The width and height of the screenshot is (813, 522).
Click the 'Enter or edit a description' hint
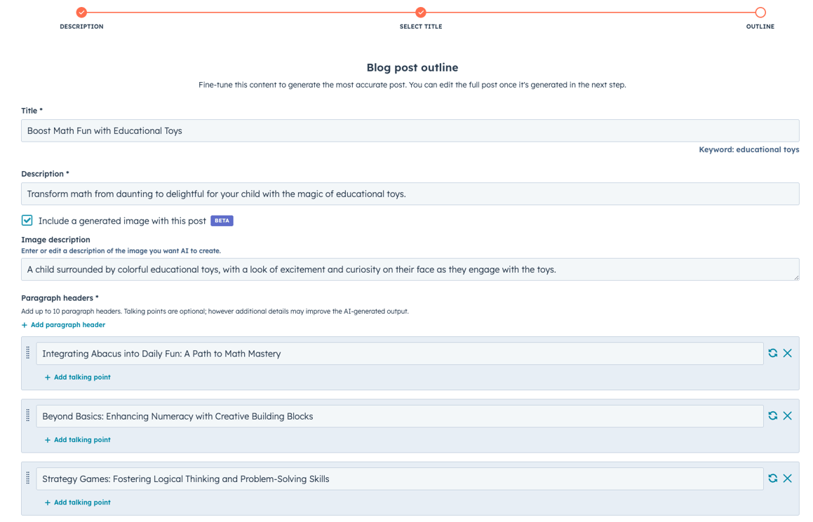pos(121,251)
